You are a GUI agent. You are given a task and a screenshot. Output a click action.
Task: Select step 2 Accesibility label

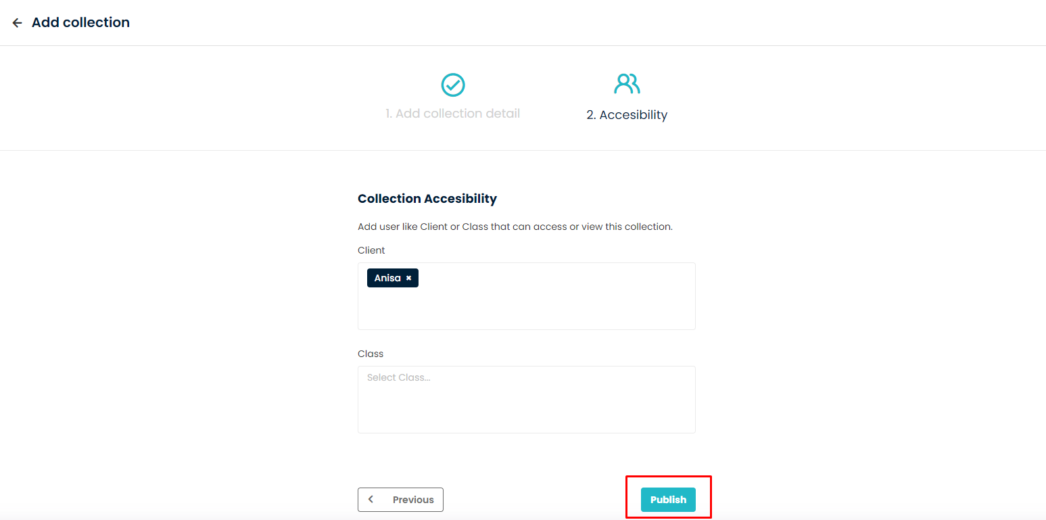[x=627, y=115]
